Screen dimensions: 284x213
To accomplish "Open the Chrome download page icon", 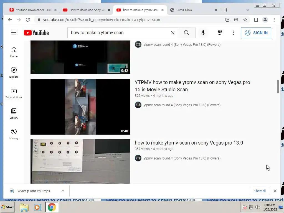I will click(x=227, y=20).
